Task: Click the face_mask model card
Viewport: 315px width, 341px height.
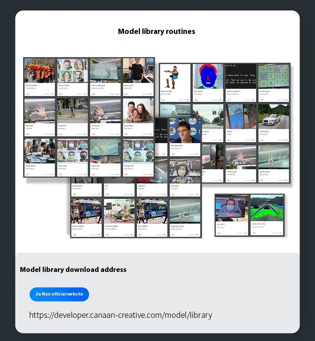Action: [72, 151]
